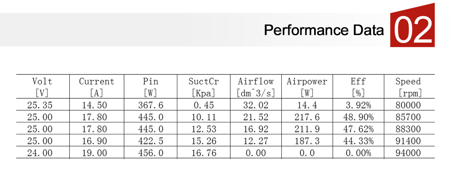
Task: Select the 217.6 airpower value
Action: [307, 117]
